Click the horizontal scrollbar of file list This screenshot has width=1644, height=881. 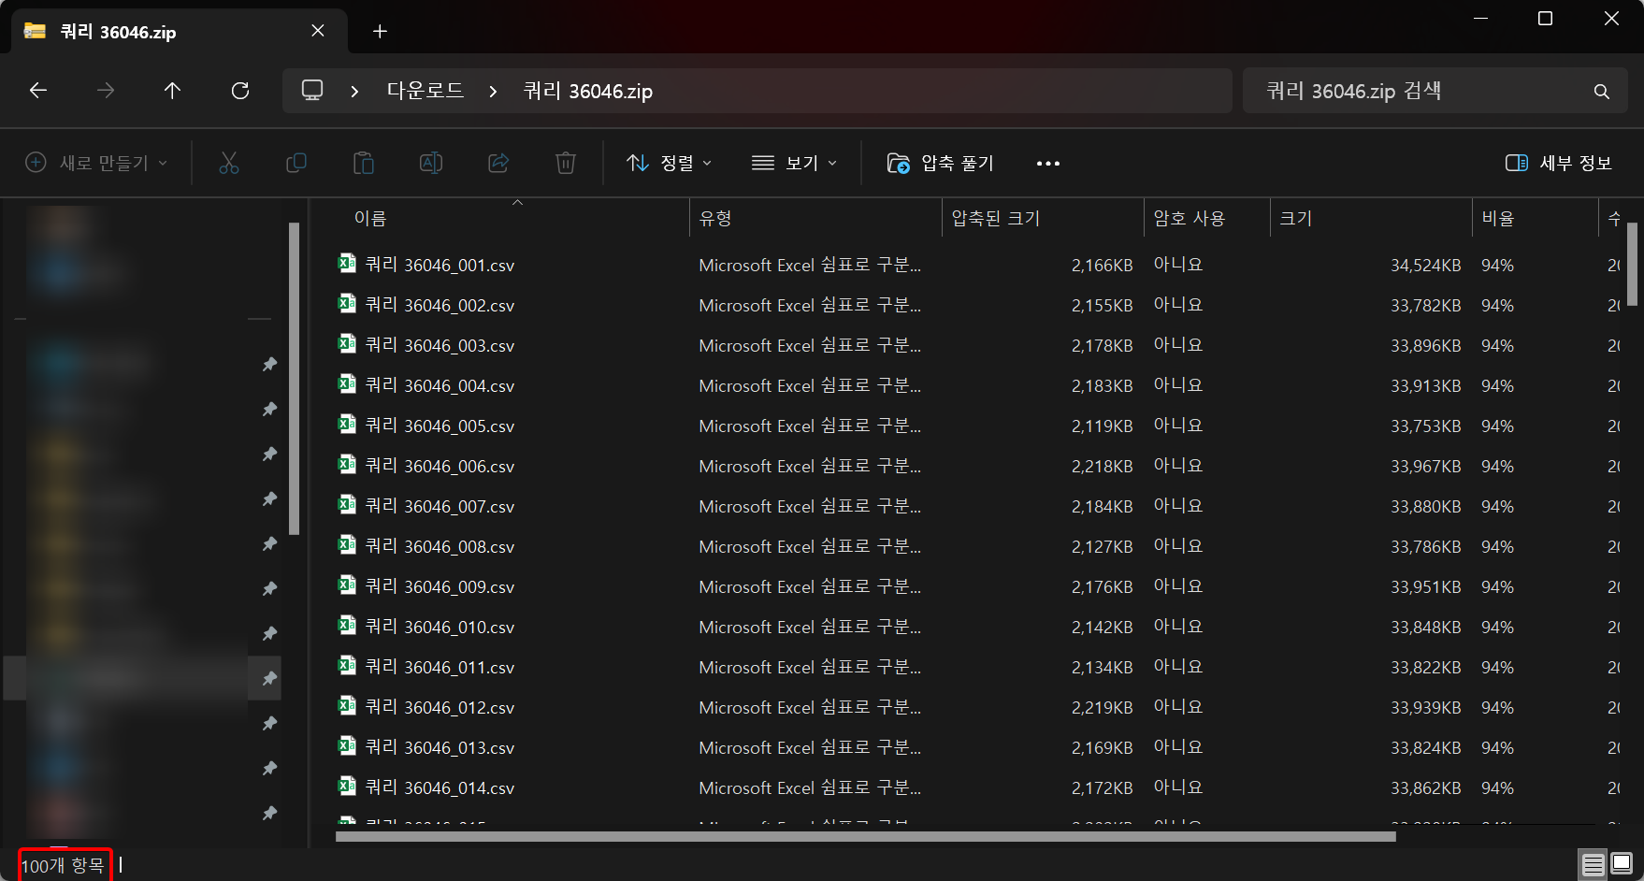click(x=865, y=836)
